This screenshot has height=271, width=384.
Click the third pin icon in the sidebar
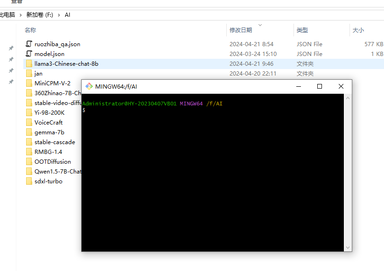[x=11, y=70]
